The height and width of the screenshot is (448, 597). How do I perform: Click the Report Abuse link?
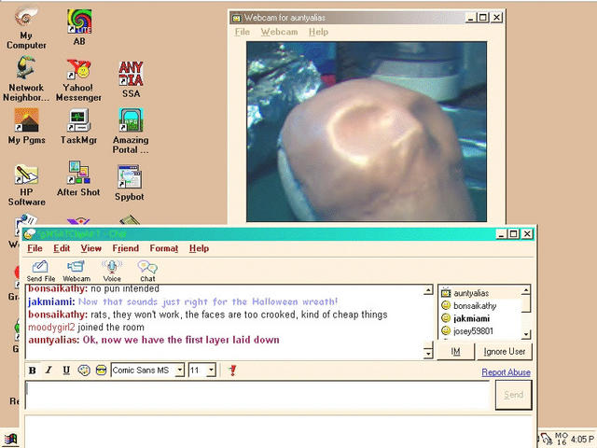click(506, 372)
